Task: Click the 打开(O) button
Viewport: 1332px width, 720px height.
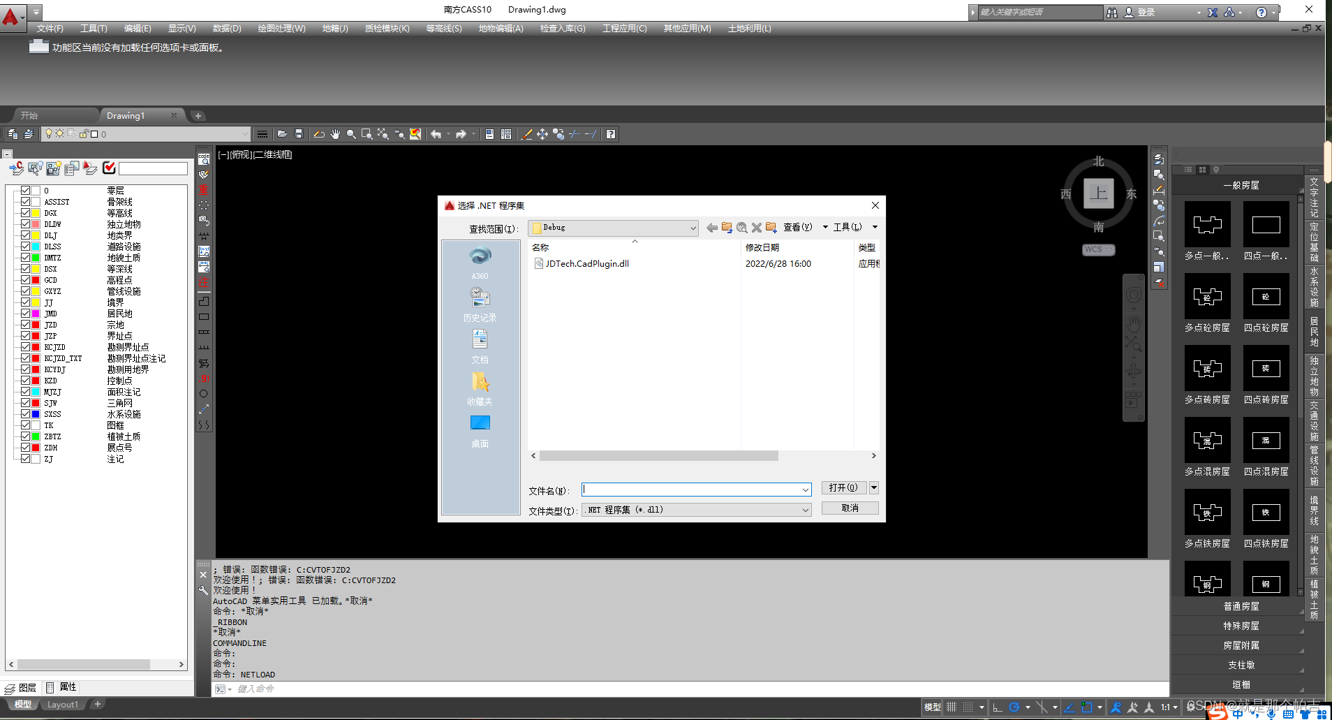Action: (x=843, y=487)
